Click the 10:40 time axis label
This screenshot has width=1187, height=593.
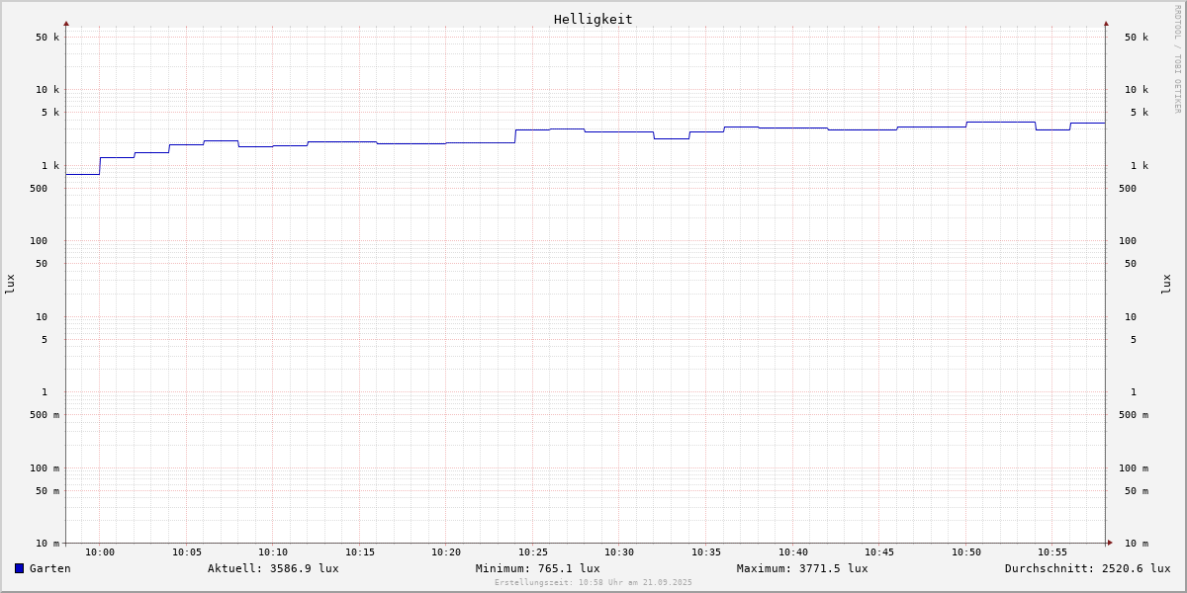click(x=793, y=552)
